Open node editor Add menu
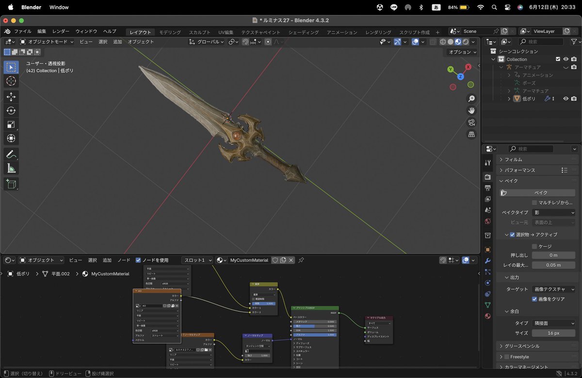The image size is (582, 378). pyautogui.click(x=107, y=260)
